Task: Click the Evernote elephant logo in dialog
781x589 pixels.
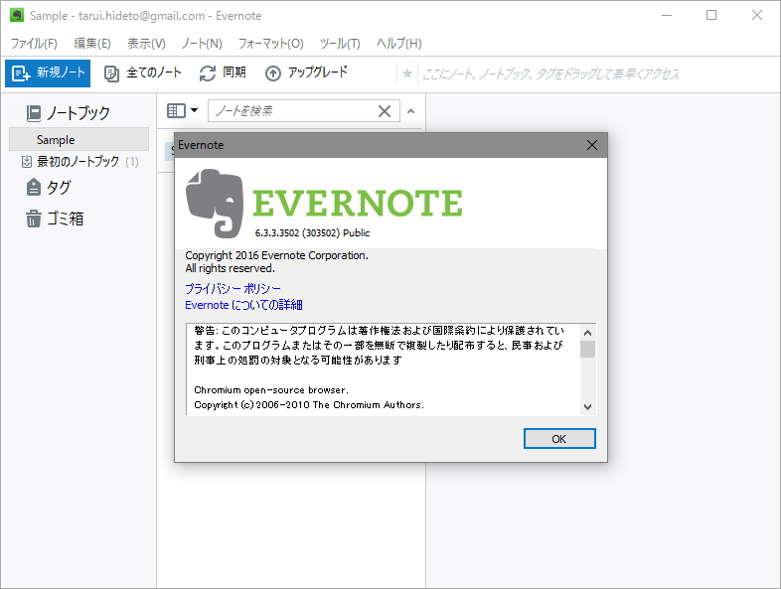Action: tap(215, 204)
